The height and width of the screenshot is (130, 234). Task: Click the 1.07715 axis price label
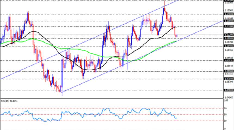click(x=229, y=74)
